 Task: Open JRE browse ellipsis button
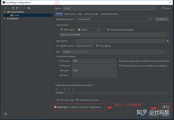[167, 52]
